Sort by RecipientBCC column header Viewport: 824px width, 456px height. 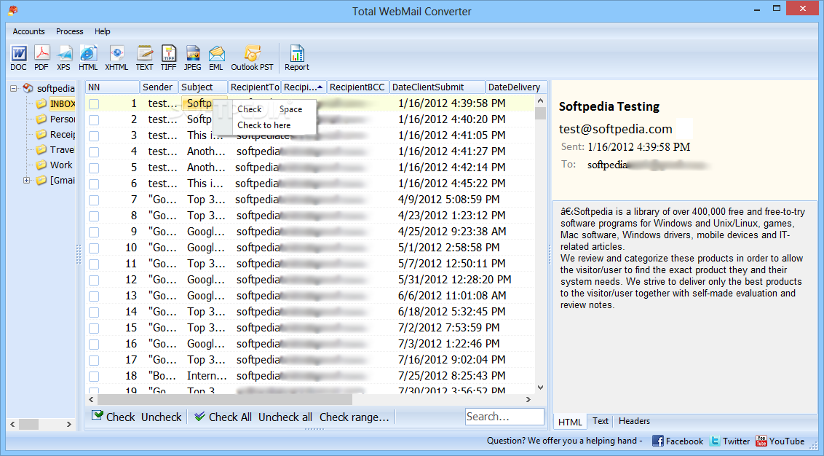[358, 87]
